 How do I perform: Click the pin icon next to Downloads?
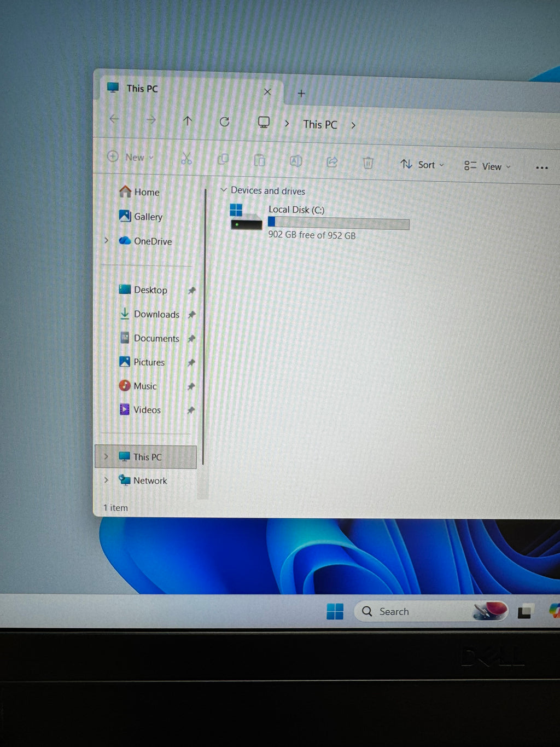click(x=191, y=315)
